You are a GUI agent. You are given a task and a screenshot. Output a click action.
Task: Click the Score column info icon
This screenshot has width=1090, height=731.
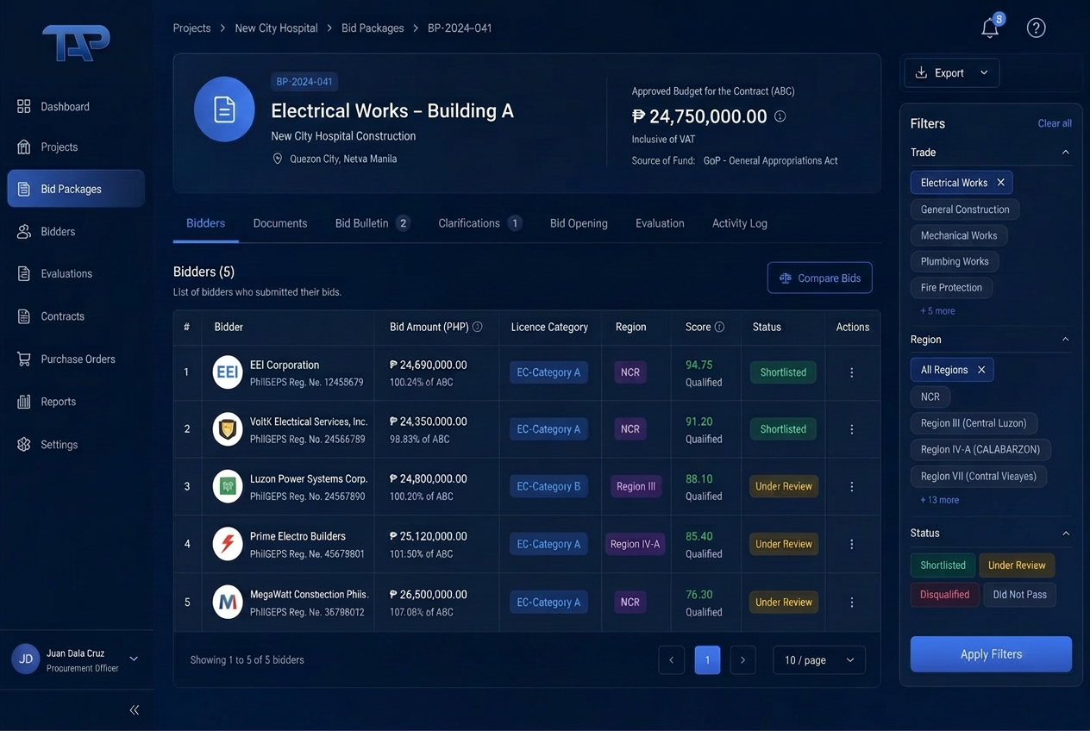(x=719, y=328)
